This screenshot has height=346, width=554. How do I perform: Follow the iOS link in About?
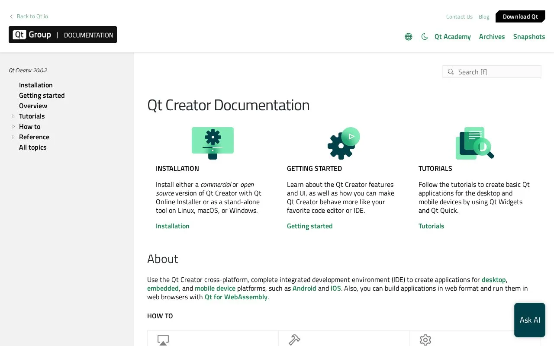pos(336,288)
